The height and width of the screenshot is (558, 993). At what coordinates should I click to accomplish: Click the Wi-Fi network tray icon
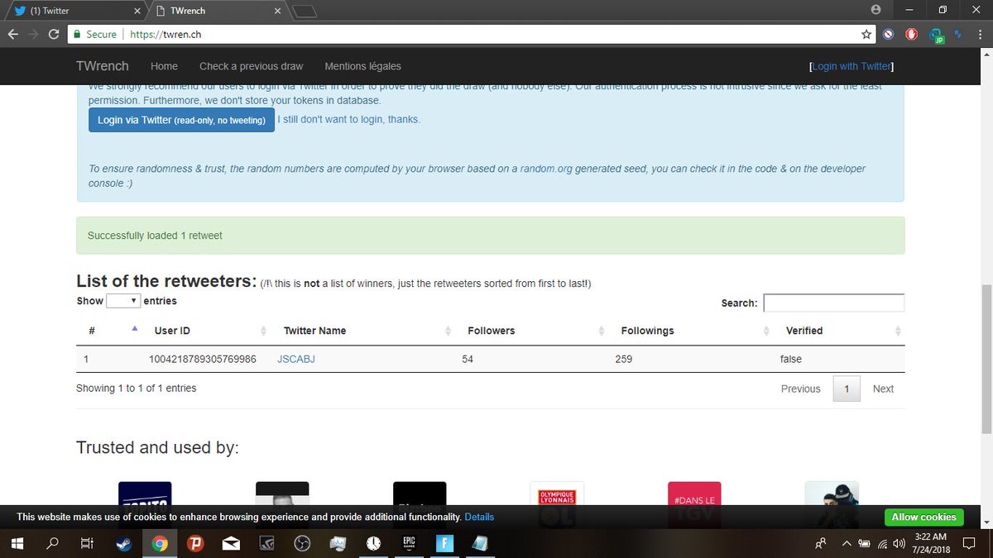point(882,543)
